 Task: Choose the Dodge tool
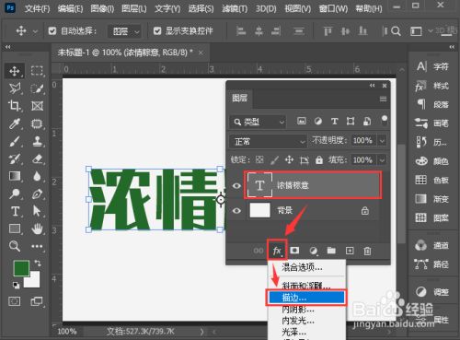pos(15,193)
